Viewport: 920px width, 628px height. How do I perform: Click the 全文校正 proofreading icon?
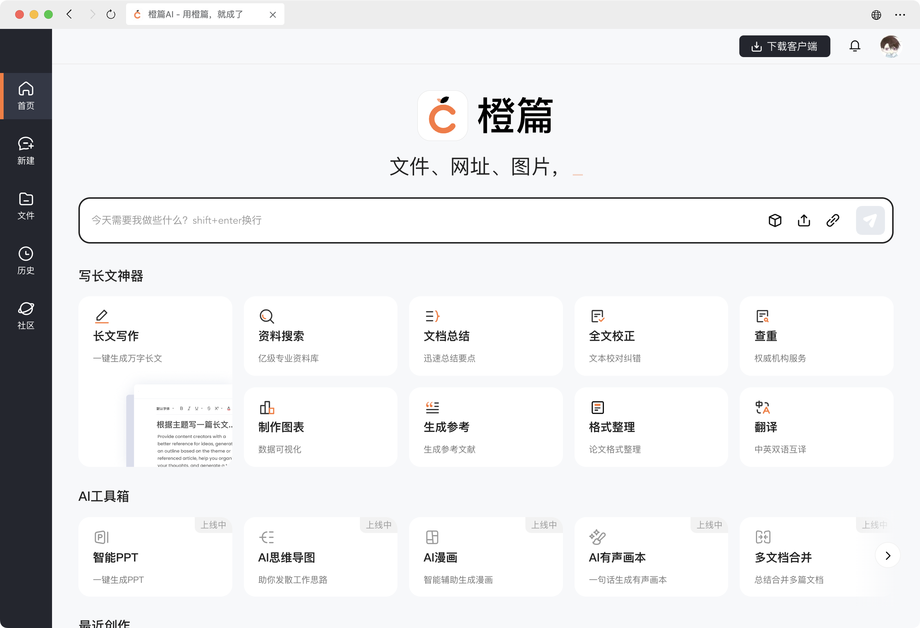click(x=597, y=317)
